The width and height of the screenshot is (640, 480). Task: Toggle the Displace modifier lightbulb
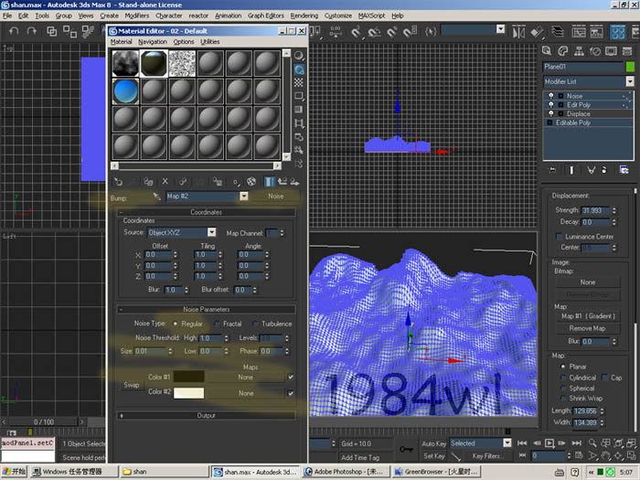(x=550, y=113)
